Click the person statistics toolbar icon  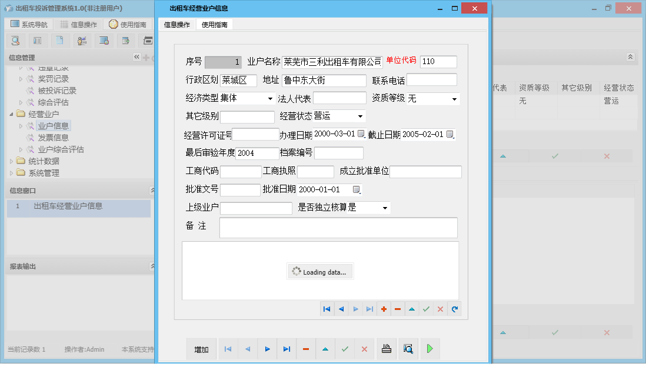pos(82,41)
